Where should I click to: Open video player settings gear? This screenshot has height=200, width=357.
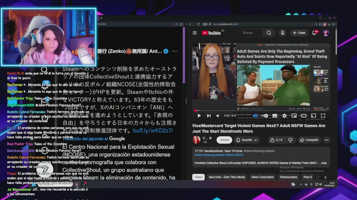pos(284,116)
